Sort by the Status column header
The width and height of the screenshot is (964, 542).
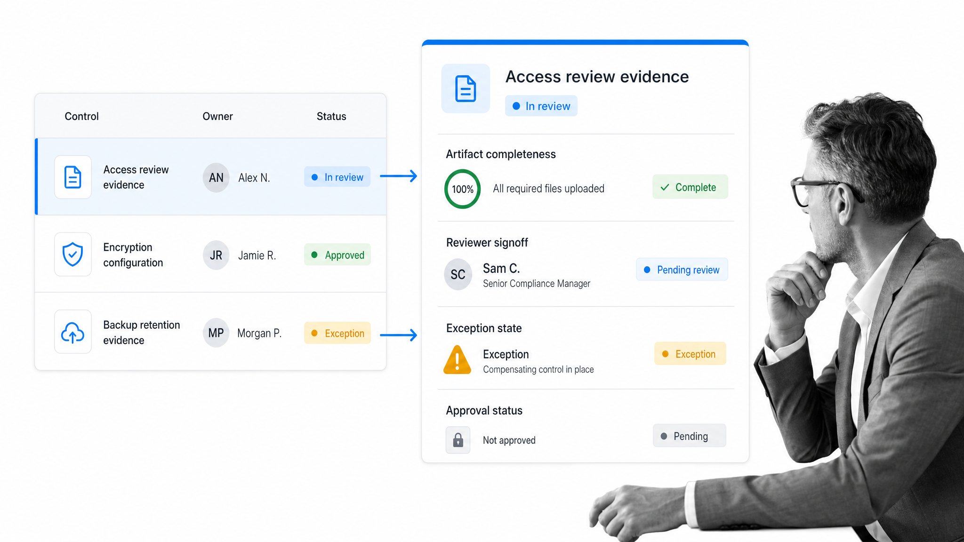click(331, 116)
